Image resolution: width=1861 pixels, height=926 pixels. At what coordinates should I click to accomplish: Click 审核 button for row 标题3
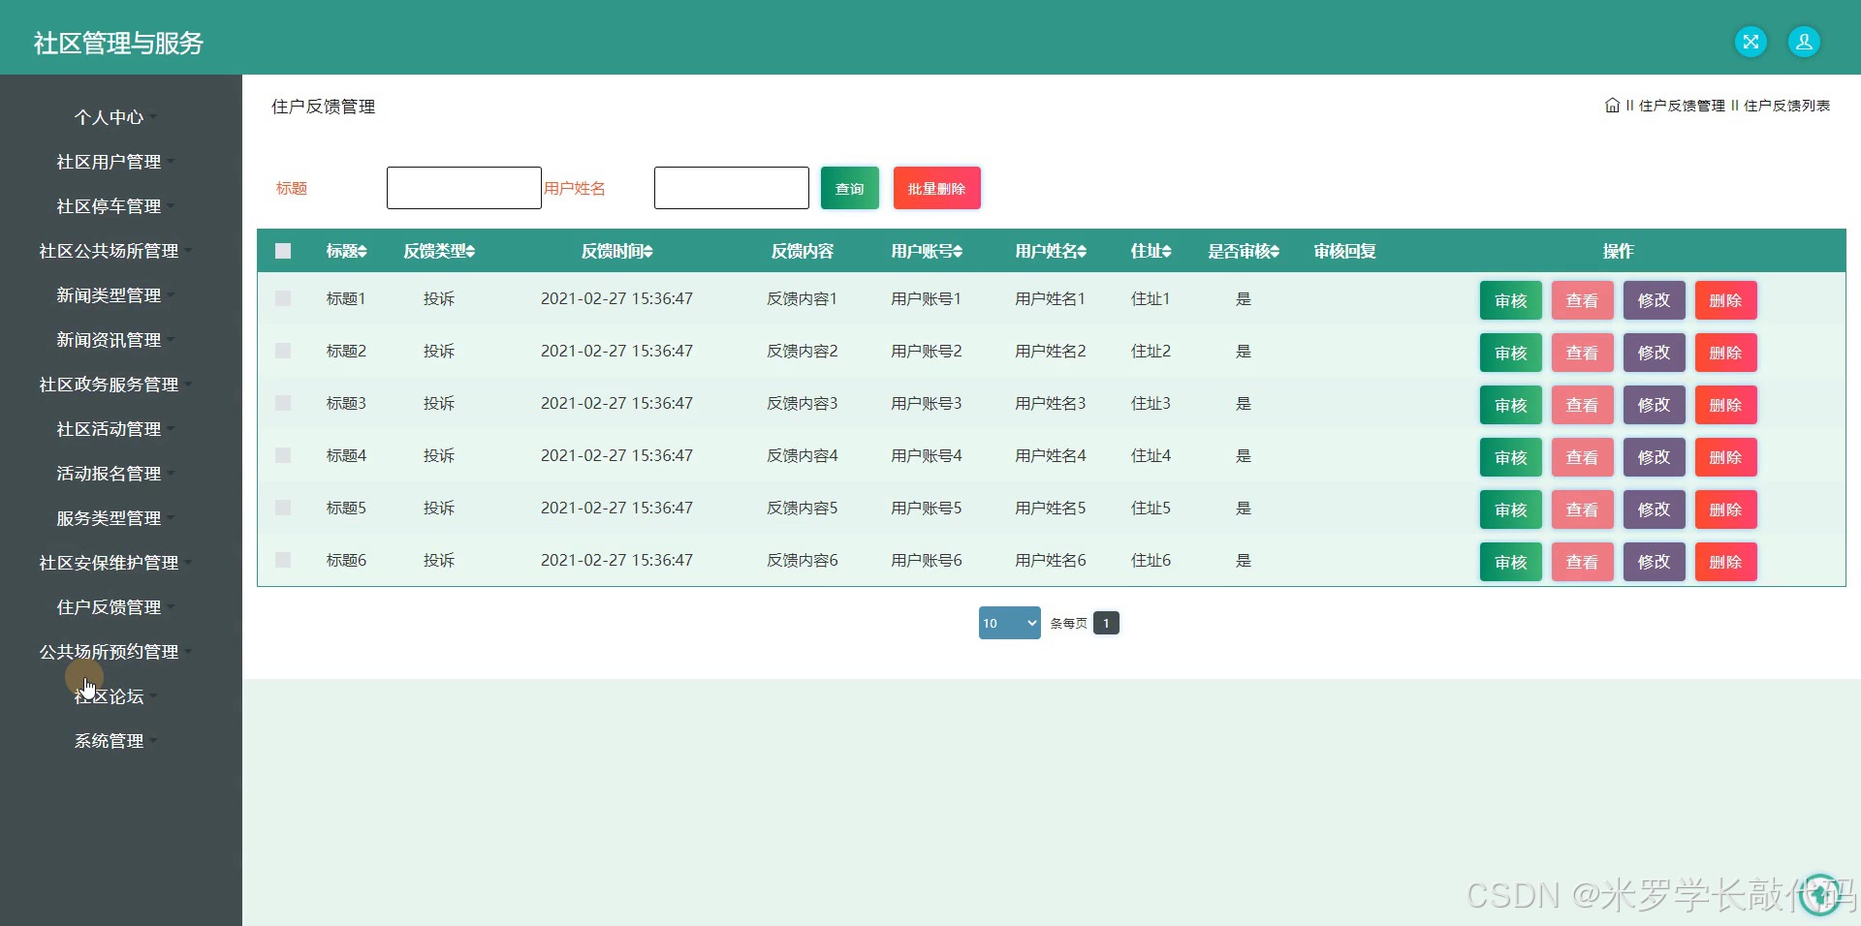1510,405
